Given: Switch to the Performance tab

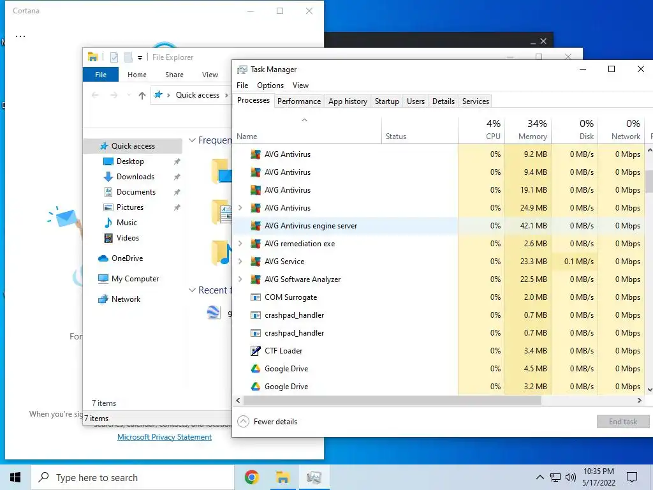Looking at the screenshot, I should [x=299, y=101].
